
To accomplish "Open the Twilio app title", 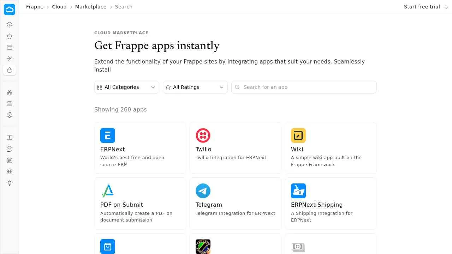I will click(x=203, y=149).
